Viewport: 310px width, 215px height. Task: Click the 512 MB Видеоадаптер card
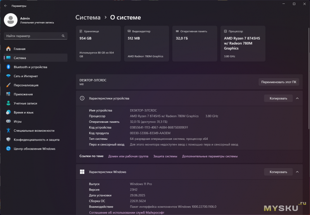point(146,43)
